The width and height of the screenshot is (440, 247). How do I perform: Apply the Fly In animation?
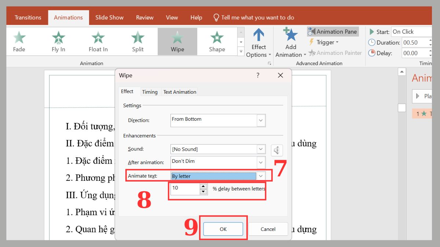click(58, 41)
